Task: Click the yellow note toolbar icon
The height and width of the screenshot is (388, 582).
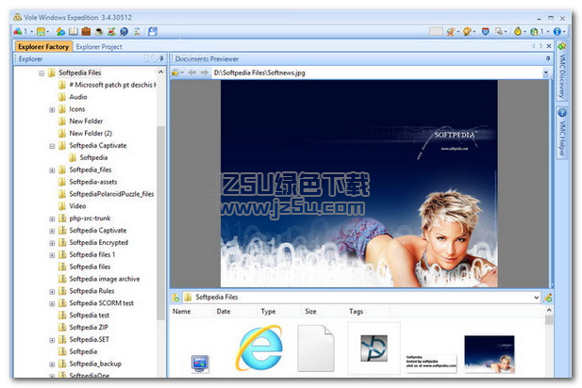Action: pos(41,31)
